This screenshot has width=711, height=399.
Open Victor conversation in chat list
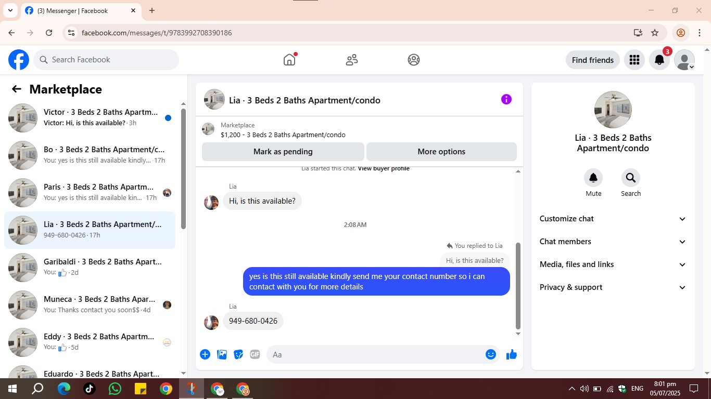click(x=90, y=118)
